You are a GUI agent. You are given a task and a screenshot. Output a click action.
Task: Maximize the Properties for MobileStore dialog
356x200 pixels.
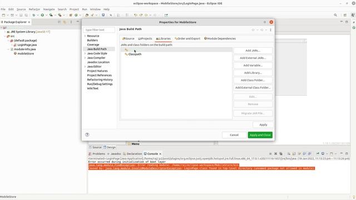(x=265, y=22)
